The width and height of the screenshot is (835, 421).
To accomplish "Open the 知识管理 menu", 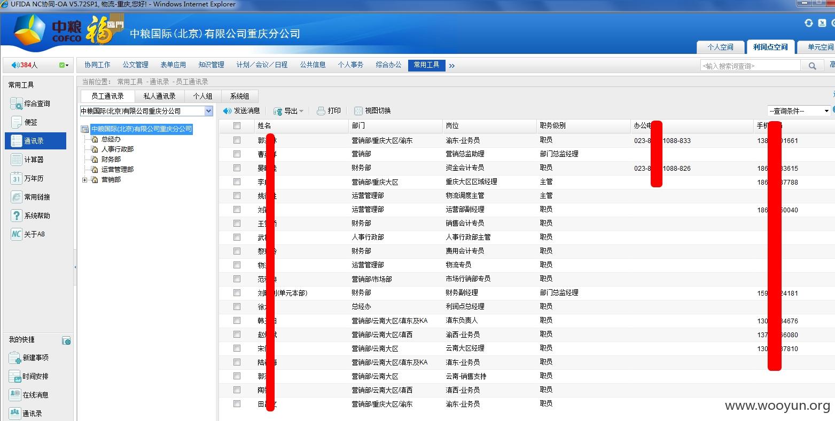I will [x=212, y=65].
